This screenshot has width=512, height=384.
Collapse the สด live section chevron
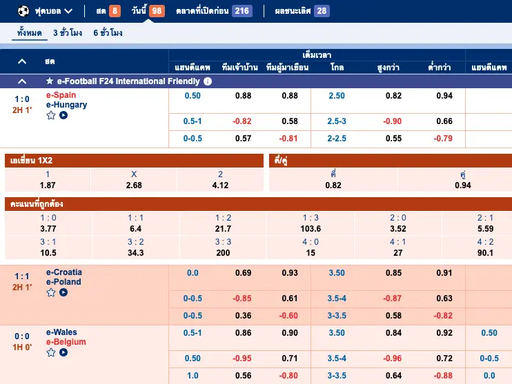point(22,61)
